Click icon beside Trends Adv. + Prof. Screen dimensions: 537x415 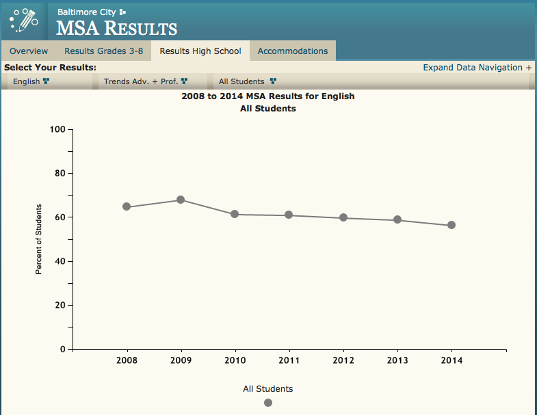tap(184, 81)
